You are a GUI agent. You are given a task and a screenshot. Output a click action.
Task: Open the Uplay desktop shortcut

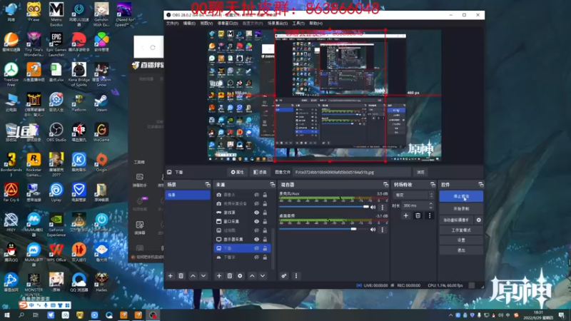[x=56, y=193]
